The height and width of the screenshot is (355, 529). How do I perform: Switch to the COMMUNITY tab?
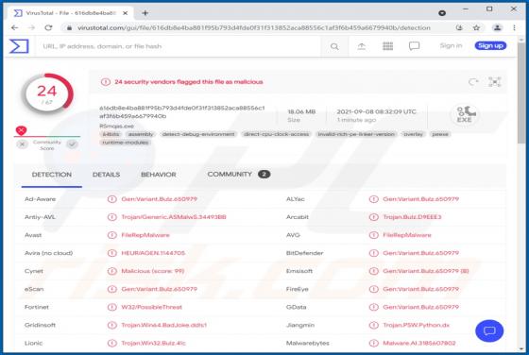239,175
